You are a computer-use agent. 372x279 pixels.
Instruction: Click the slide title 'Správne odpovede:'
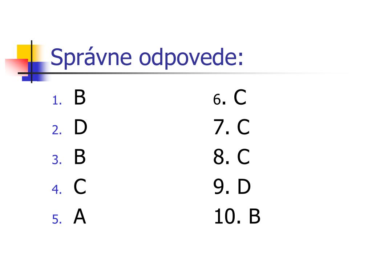click(147, 58)
